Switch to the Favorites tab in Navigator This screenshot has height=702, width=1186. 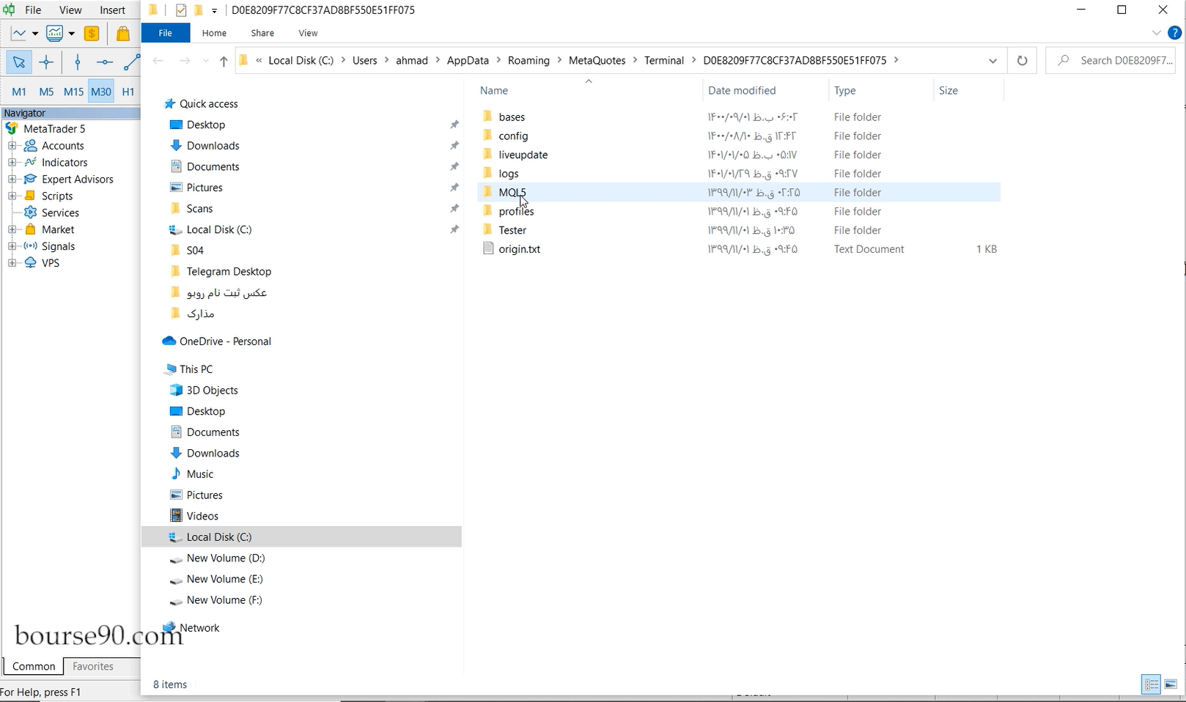pyautogui.click(x=93, y=666)
